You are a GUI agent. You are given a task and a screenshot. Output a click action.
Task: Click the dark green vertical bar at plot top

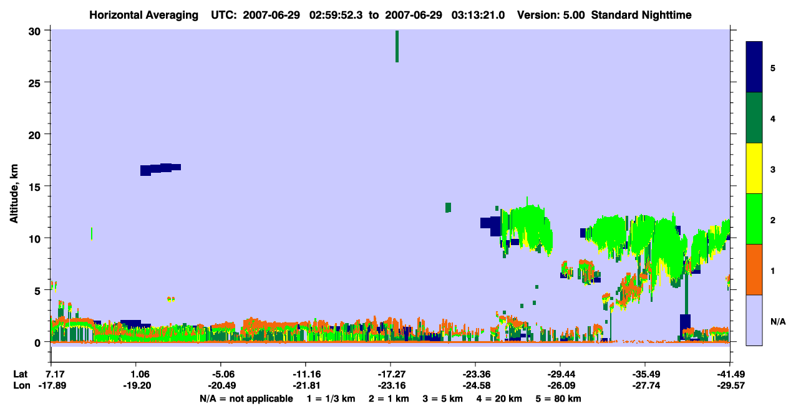[x=397, y=46]
